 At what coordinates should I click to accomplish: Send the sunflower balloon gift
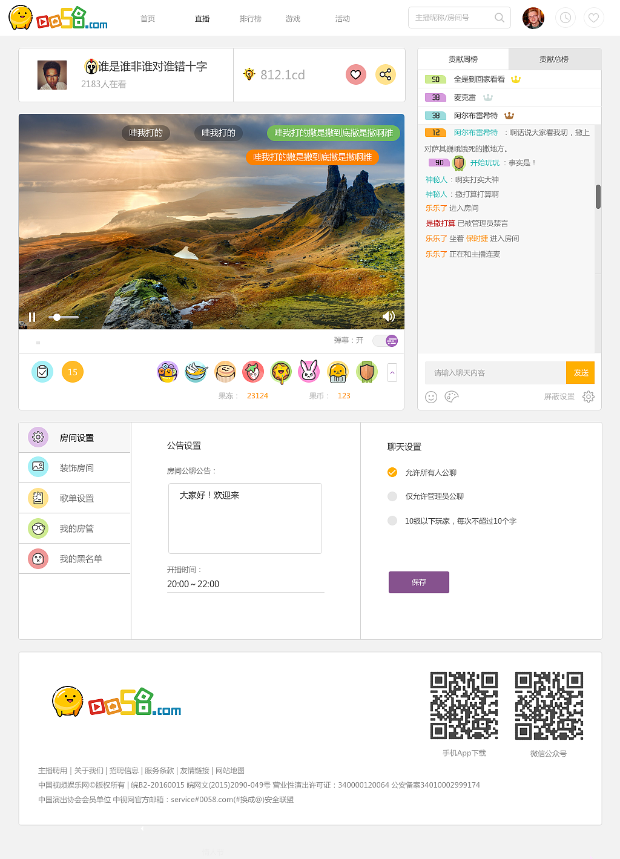tap(281, 372)
